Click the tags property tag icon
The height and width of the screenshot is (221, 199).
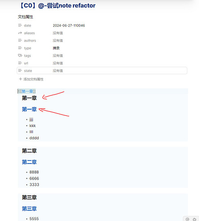pyautogui.click(x=20, y=56)
